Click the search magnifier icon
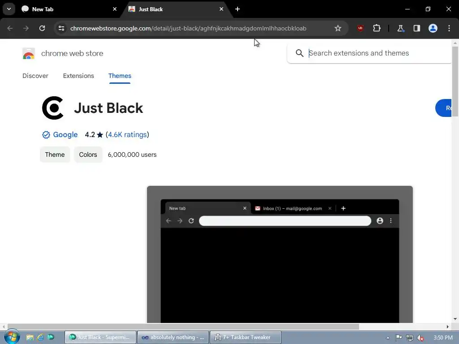459x344 pixels. click(299, 53)
